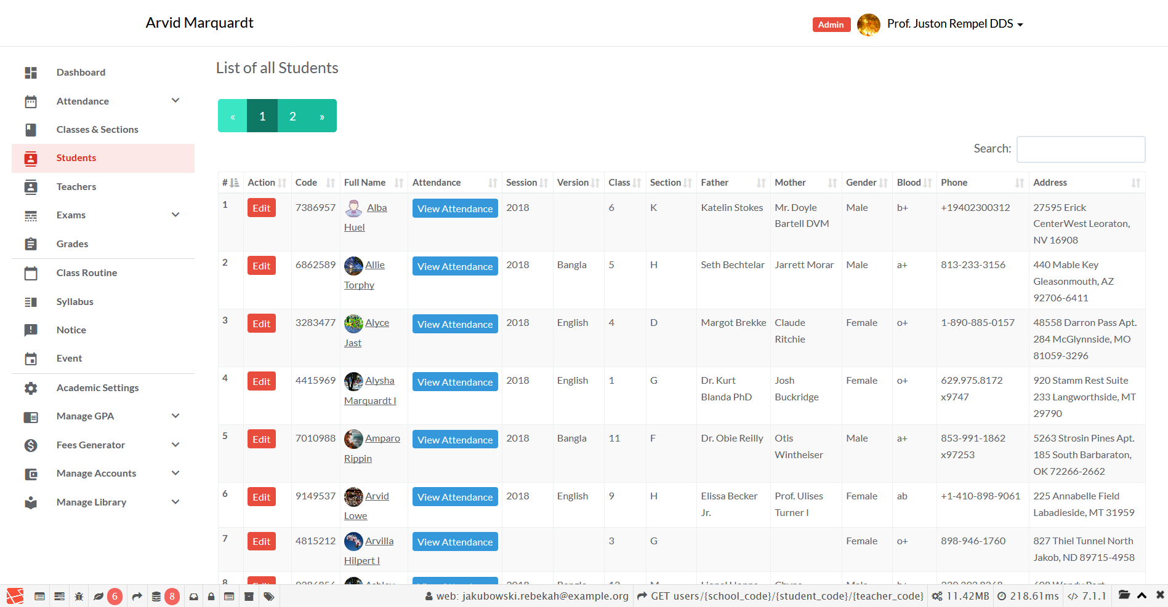Click the Arvid Marquardt header title
Screen dimensions: 1168x607
pyautogui.click(x=199, y=23)
